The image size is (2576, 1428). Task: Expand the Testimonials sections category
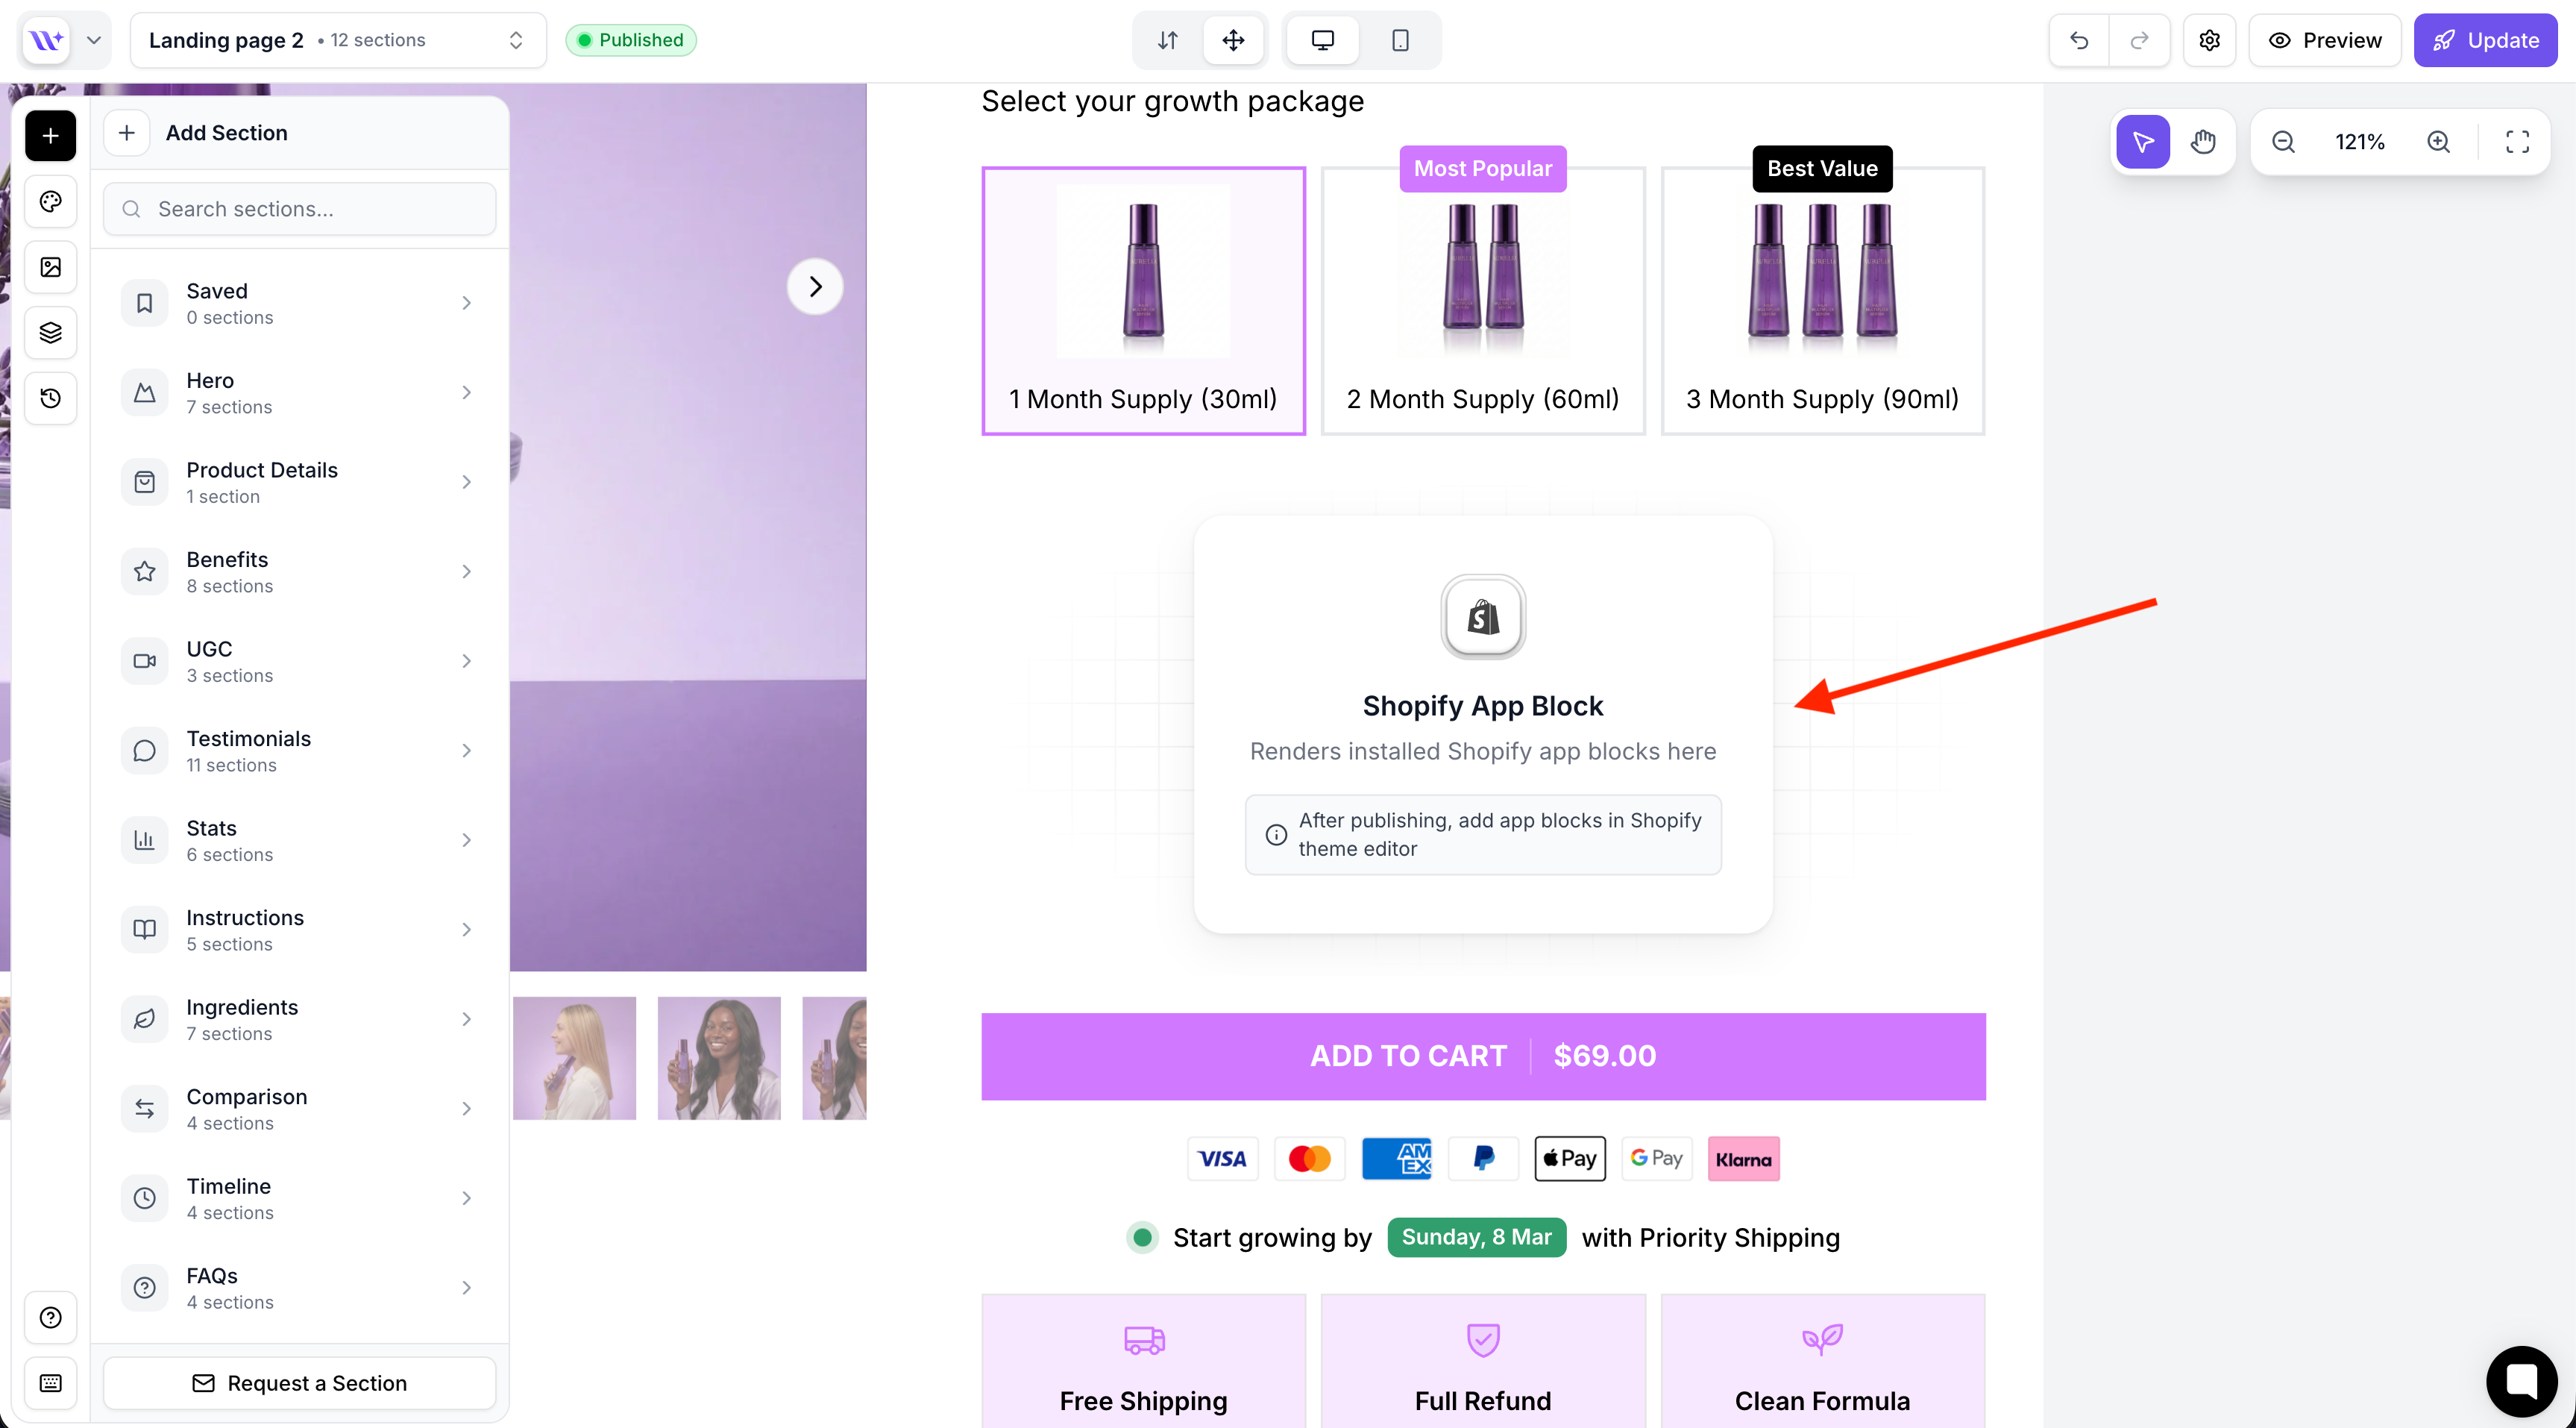tap(299, 751)
